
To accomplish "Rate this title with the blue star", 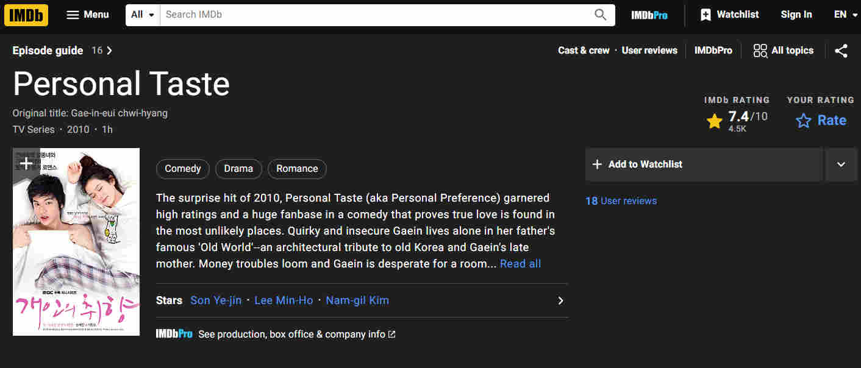I will click(x=821, y=120).
